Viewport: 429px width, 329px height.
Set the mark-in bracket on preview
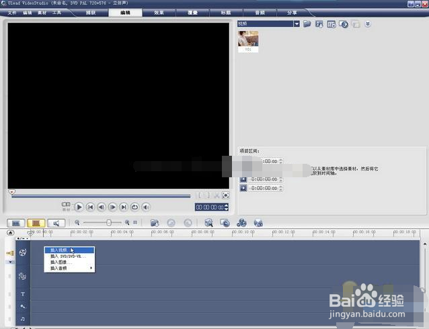tap(200, 195)
